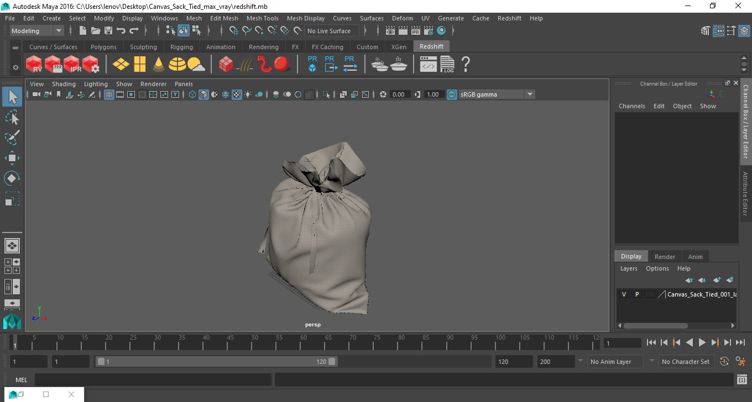Click the Redshift IPR shelf icon
The image size is (752, 402).
click(x=72, y=64)
